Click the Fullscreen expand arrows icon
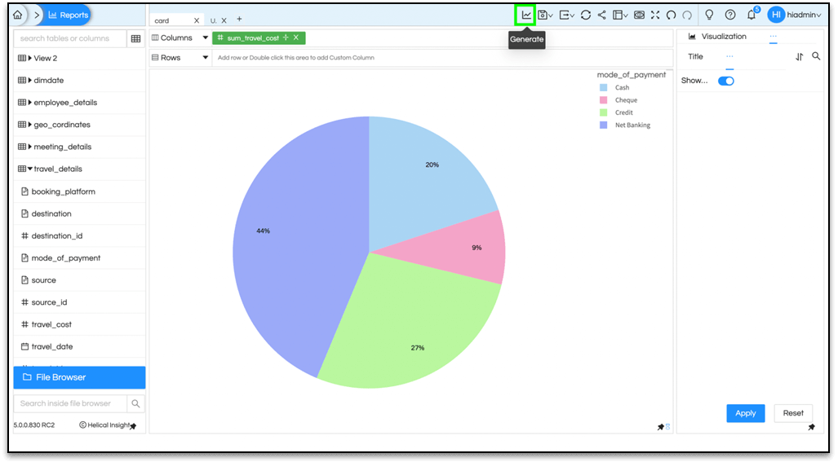 coord(655,15)
